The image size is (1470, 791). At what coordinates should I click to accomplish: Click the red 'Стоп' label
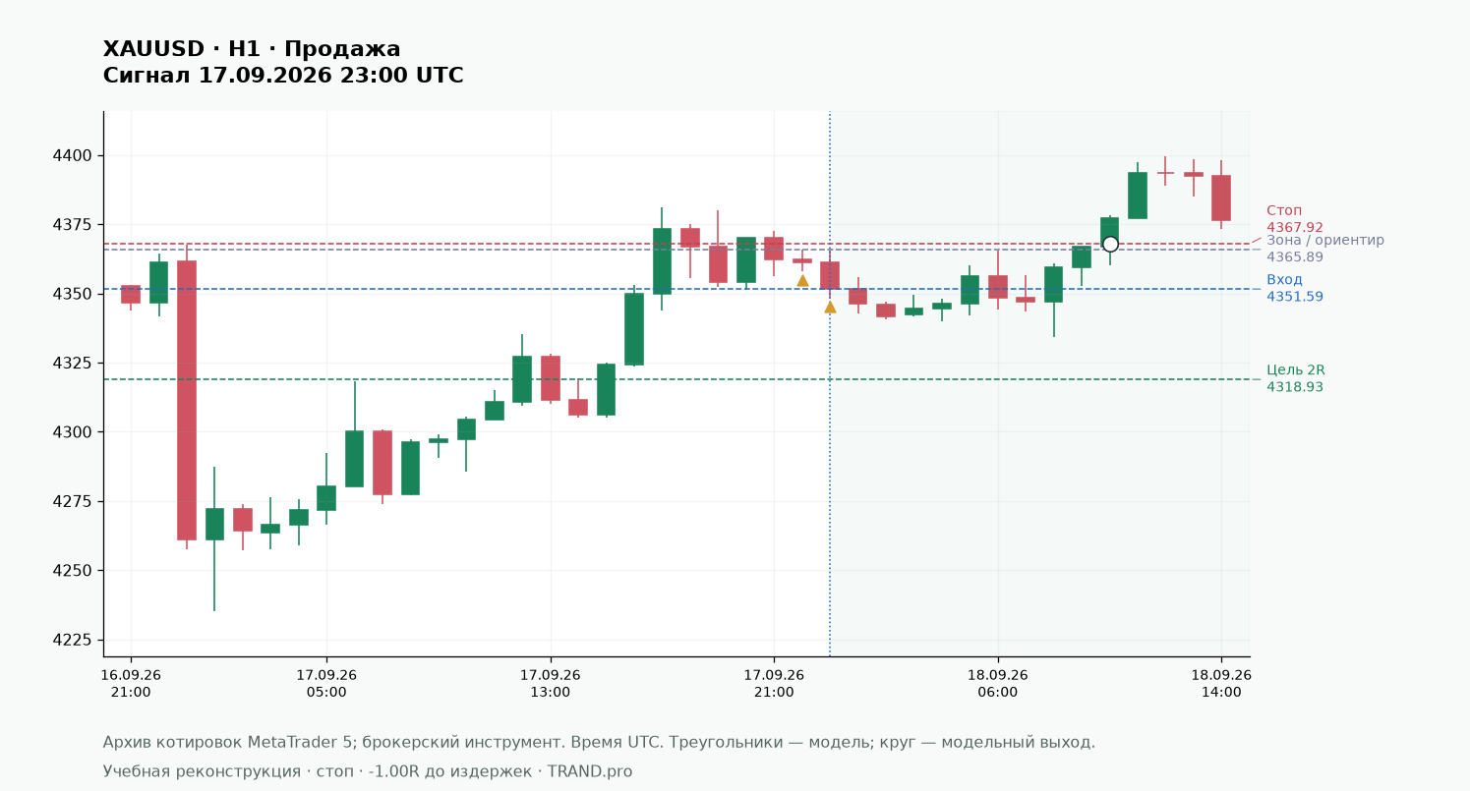coord(1284,210)
